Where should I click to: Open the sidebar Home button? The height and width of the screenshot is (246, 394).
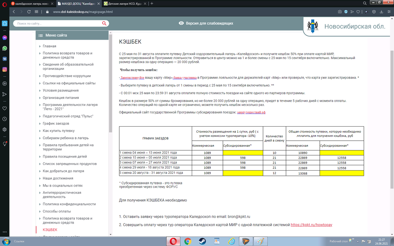[5, 24]
